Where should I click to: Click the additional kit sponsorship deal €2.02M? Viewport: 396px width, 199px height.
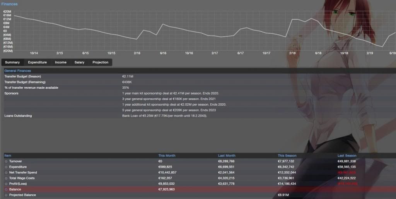point(174,105)
